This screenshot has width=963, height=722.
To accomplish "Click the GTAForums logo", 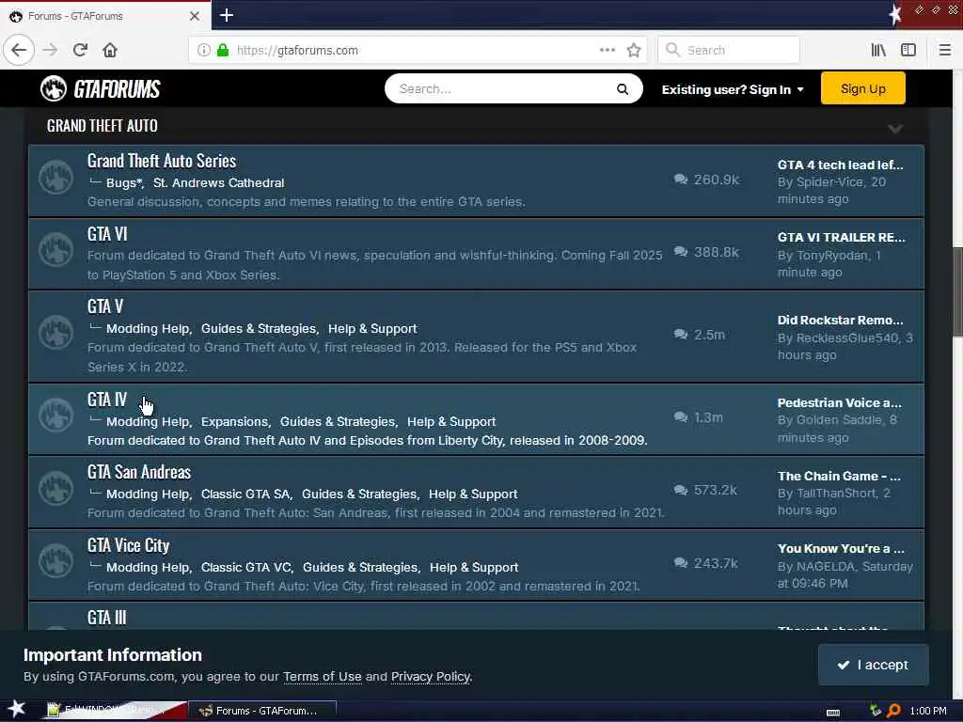I will tap(100, 89).
